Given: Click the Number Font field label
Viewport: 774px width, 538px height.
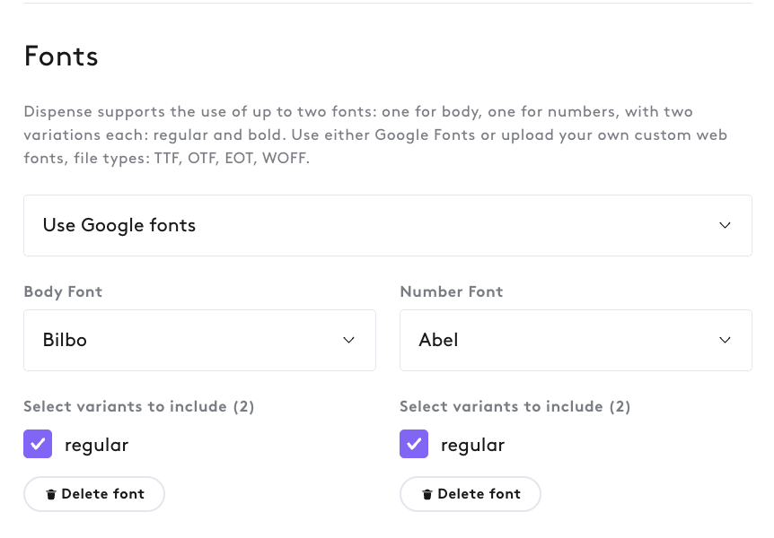Looking at the screenshot, I should 451,292.
